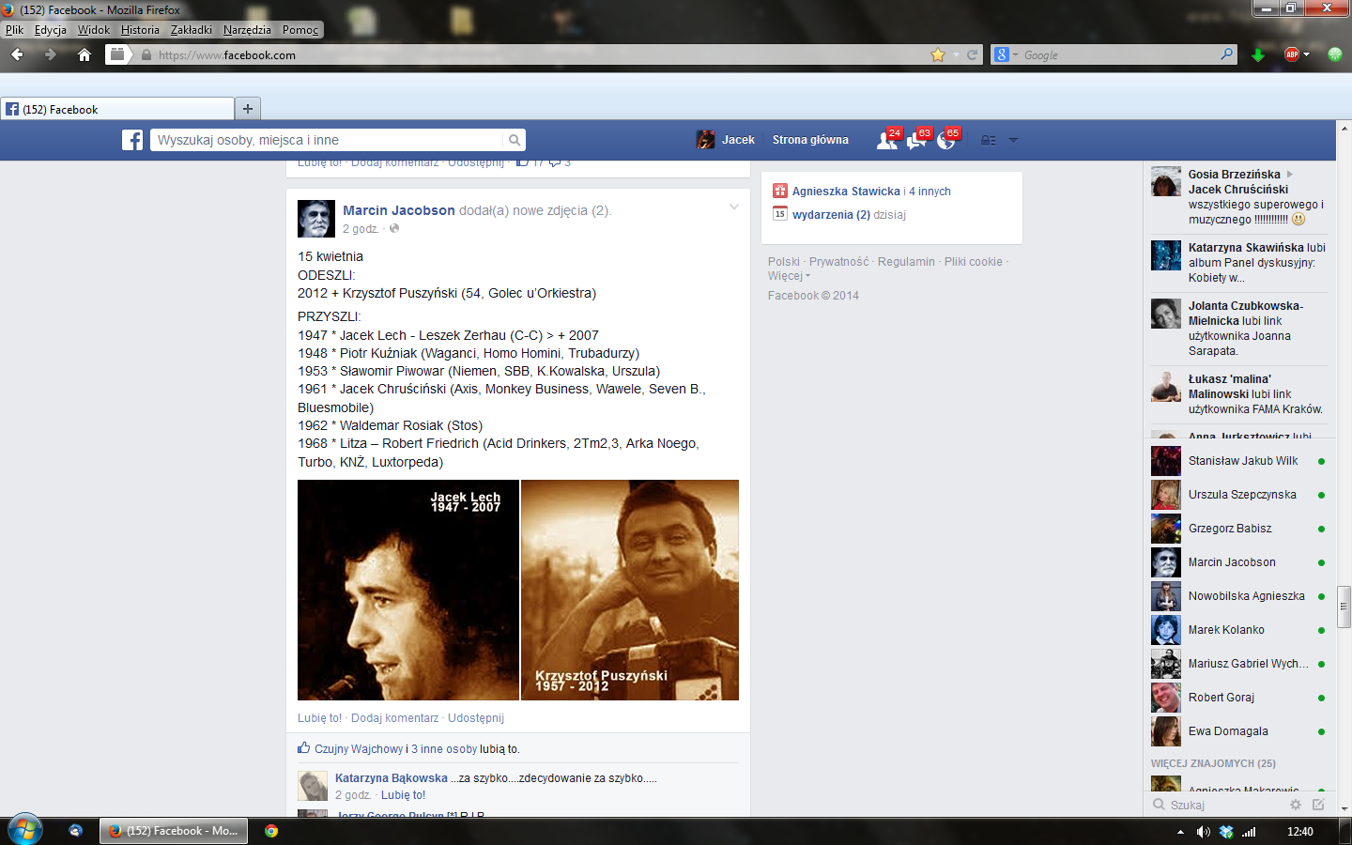Click the privacy shortcuts lock icon
The width and height of the screenshot is (1352, 845).
[x=988, y=141]
